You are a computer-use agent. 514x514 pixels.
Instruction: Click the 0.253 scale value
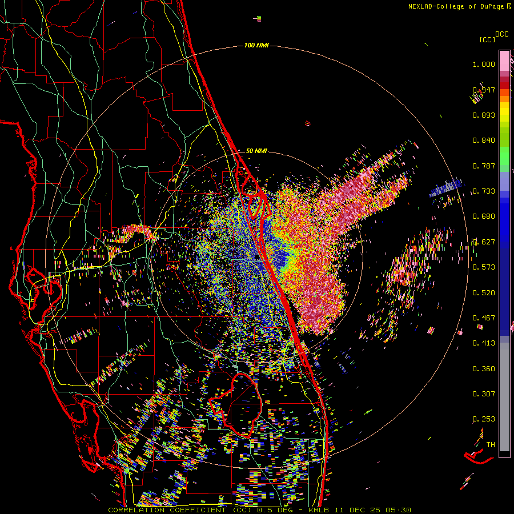484,419
